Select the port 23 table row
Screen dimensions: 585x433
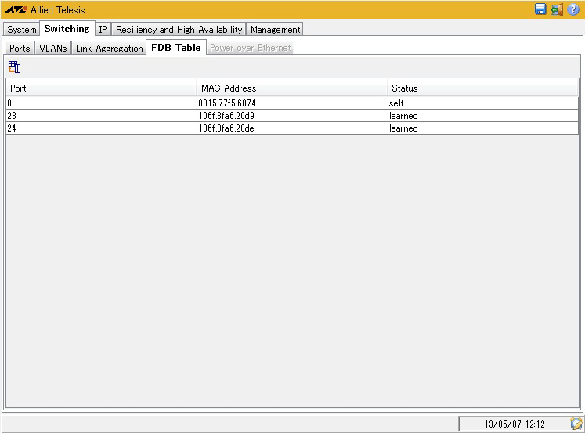[101, 116]
